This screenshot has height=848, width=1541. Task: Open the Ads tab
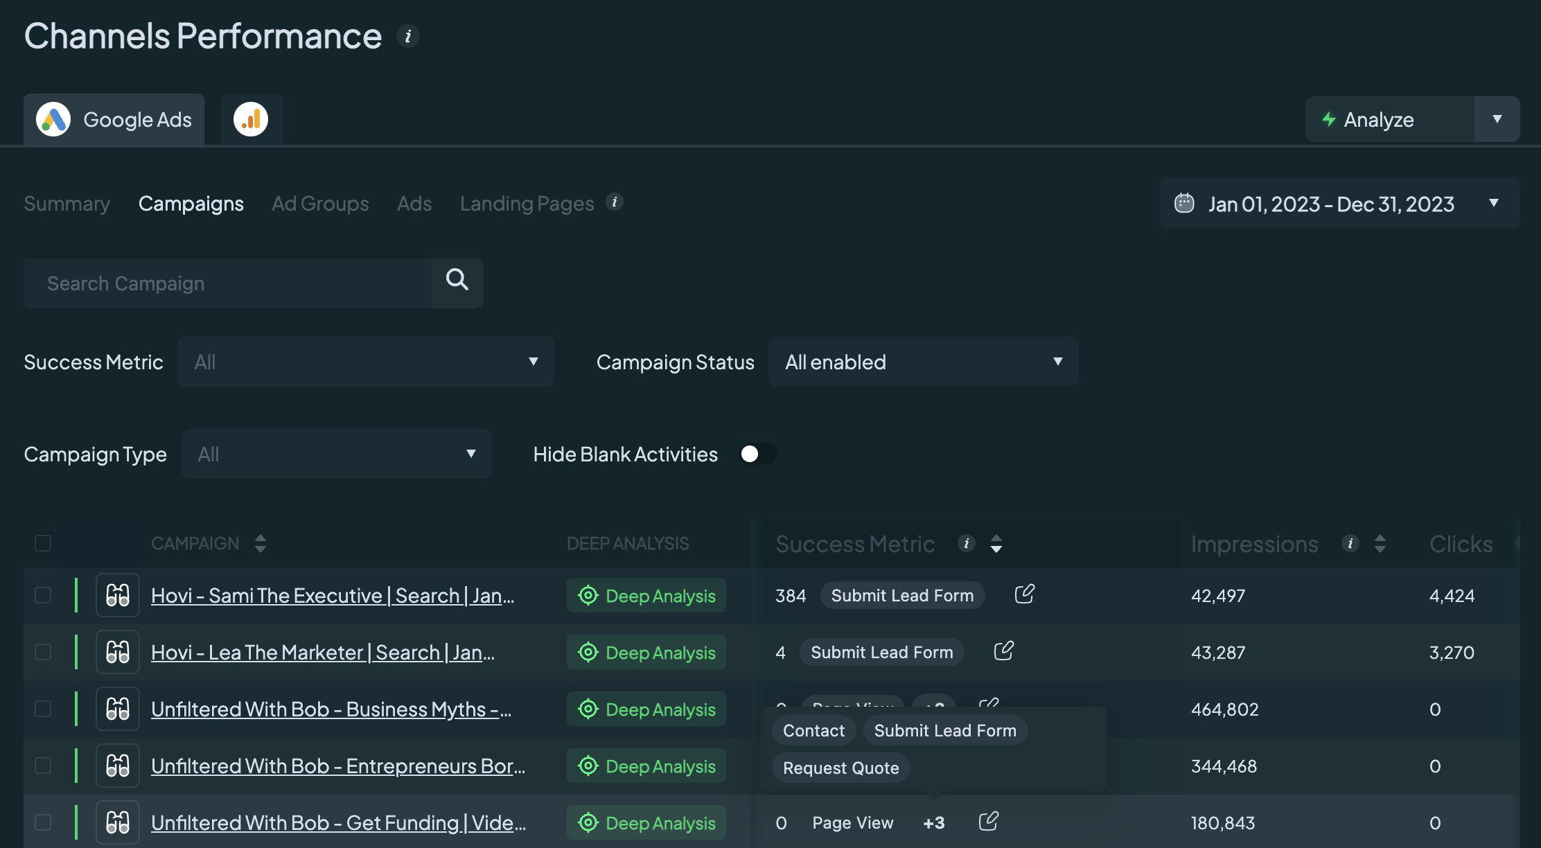pos(414,203)
